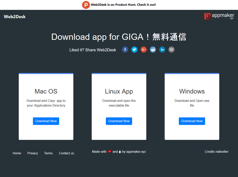238x177 pixels.
Task: Click 'Download and open the executable file' text
Action: click(x=119, y=103)
